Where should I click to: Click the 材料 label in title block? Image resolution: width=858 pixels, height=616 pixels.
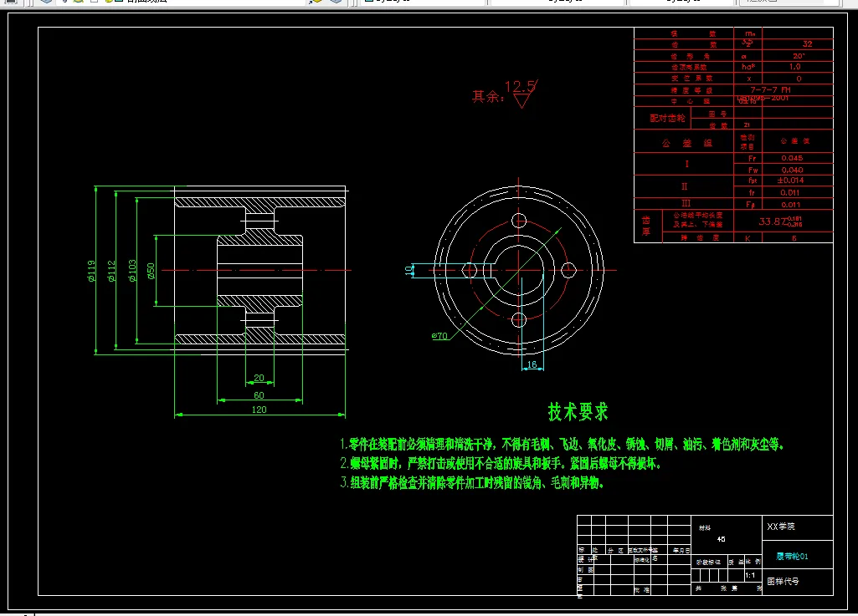coord(705,528)
